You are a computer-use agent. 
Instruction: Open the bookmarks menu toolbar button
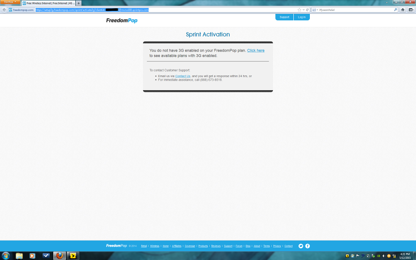(411, 10)
